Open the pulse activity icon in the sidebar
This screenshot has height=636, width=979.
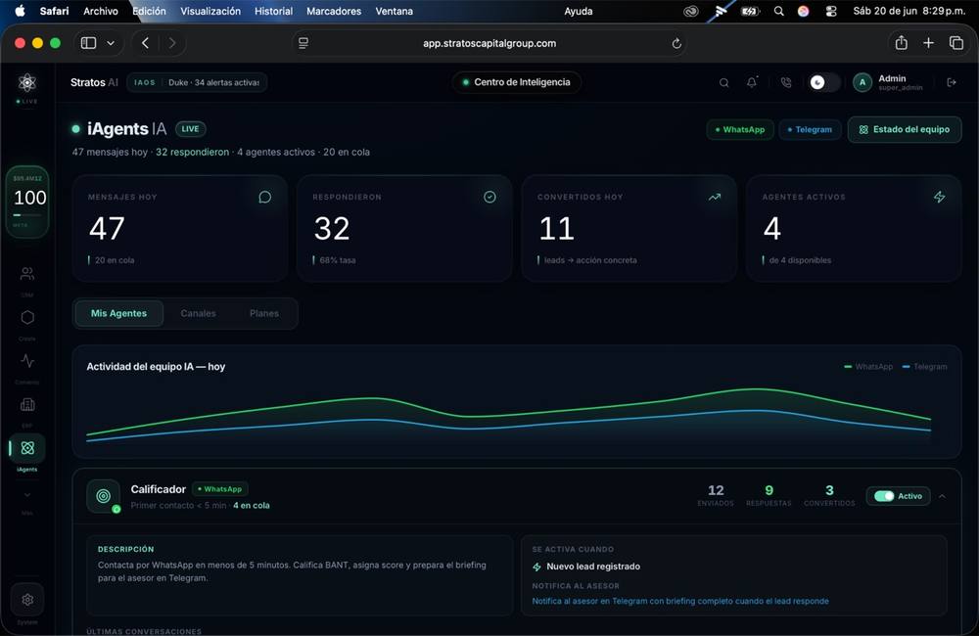[27, 361]
